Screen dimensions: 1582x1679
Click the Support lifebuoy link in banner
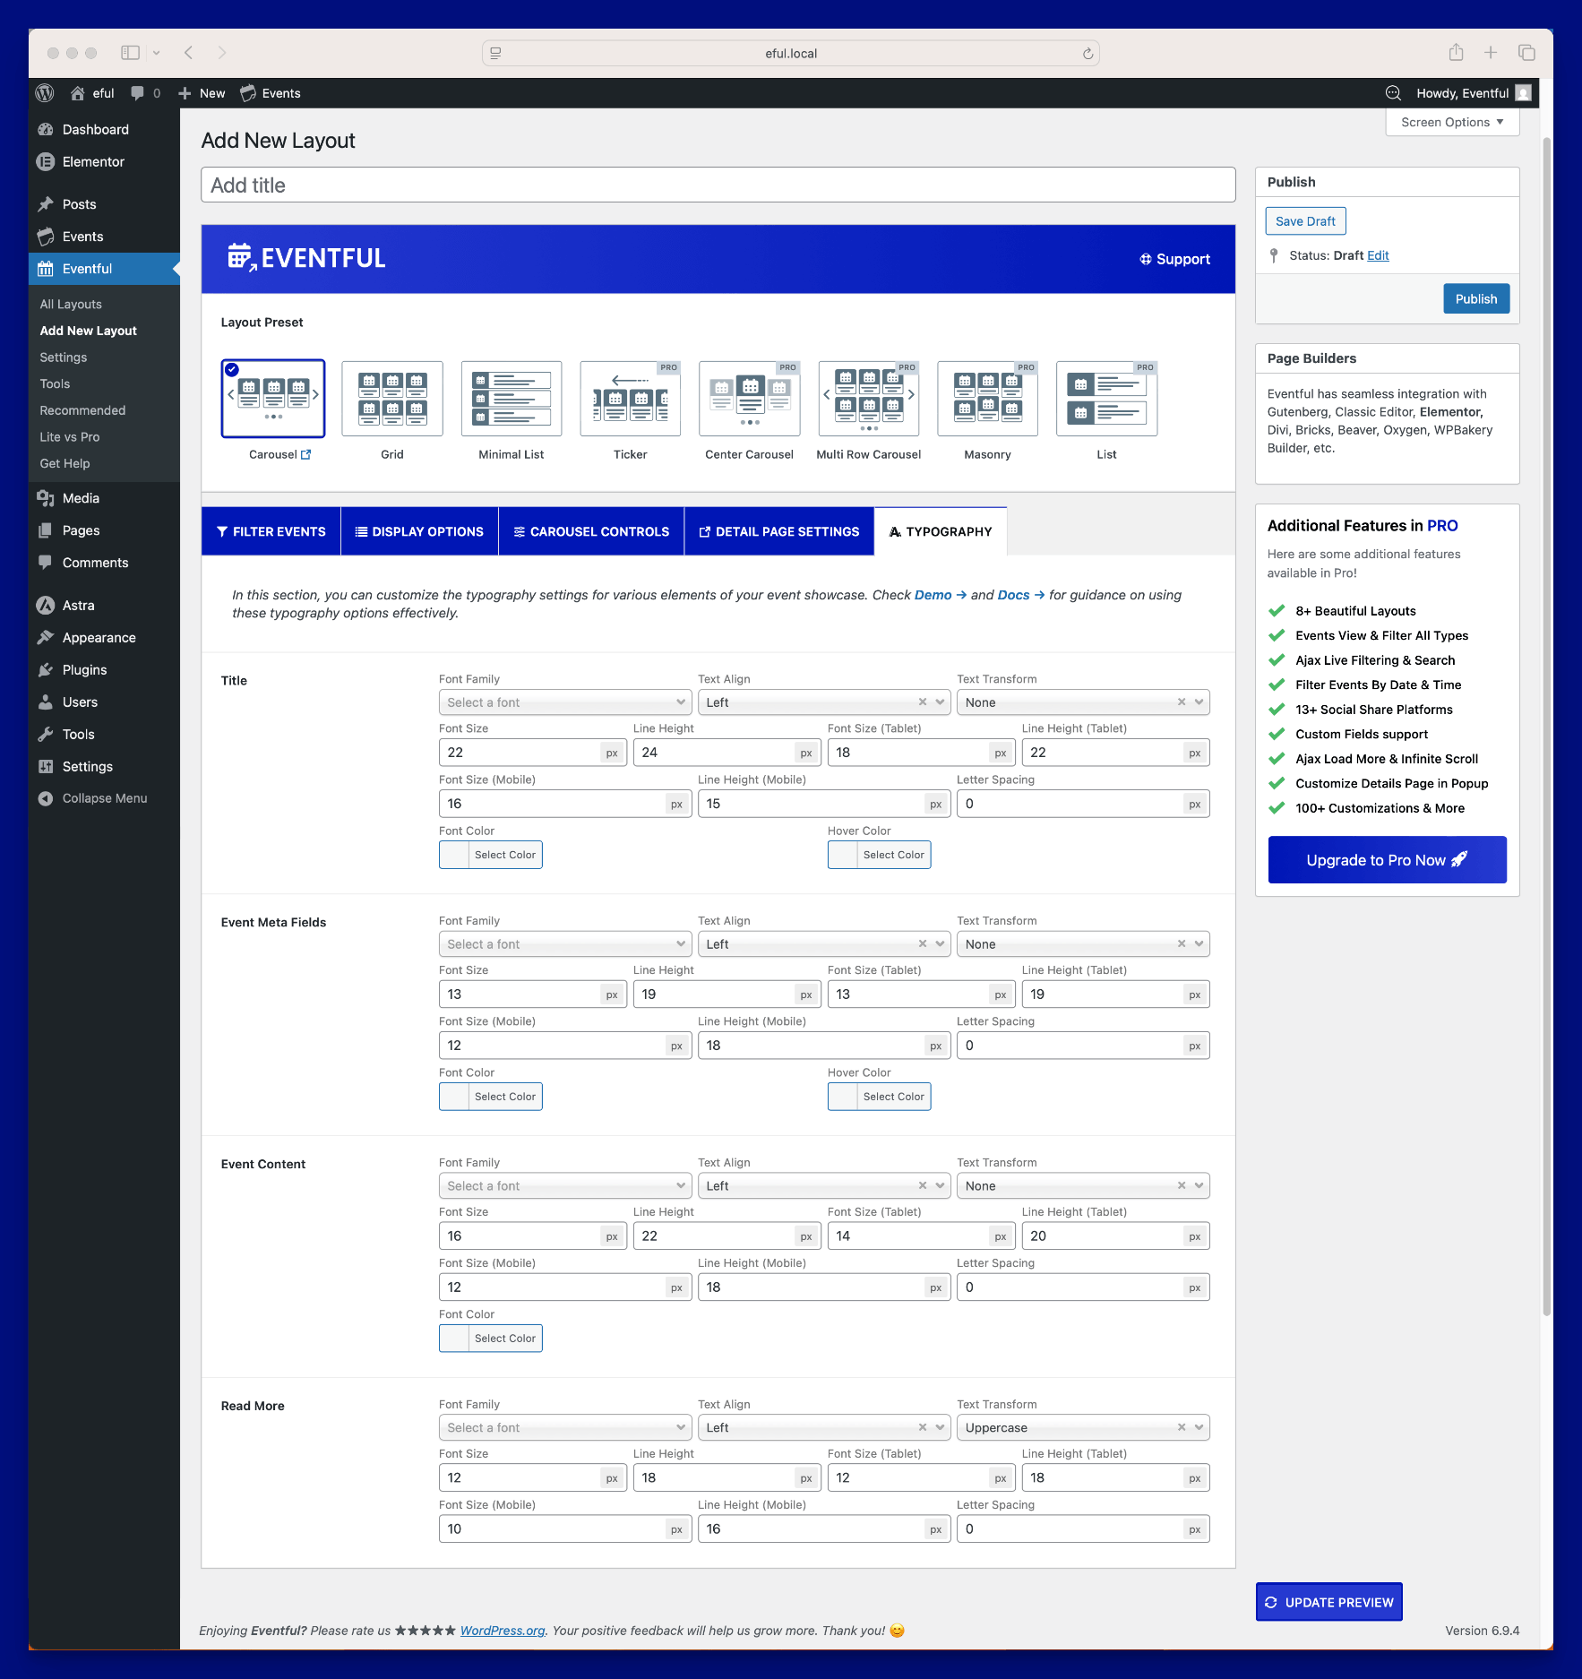click(1174, 259)
